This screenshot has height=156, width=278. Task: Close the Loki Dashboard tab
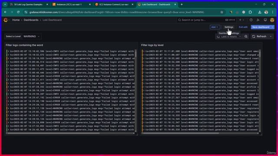[x=175, y=4]
